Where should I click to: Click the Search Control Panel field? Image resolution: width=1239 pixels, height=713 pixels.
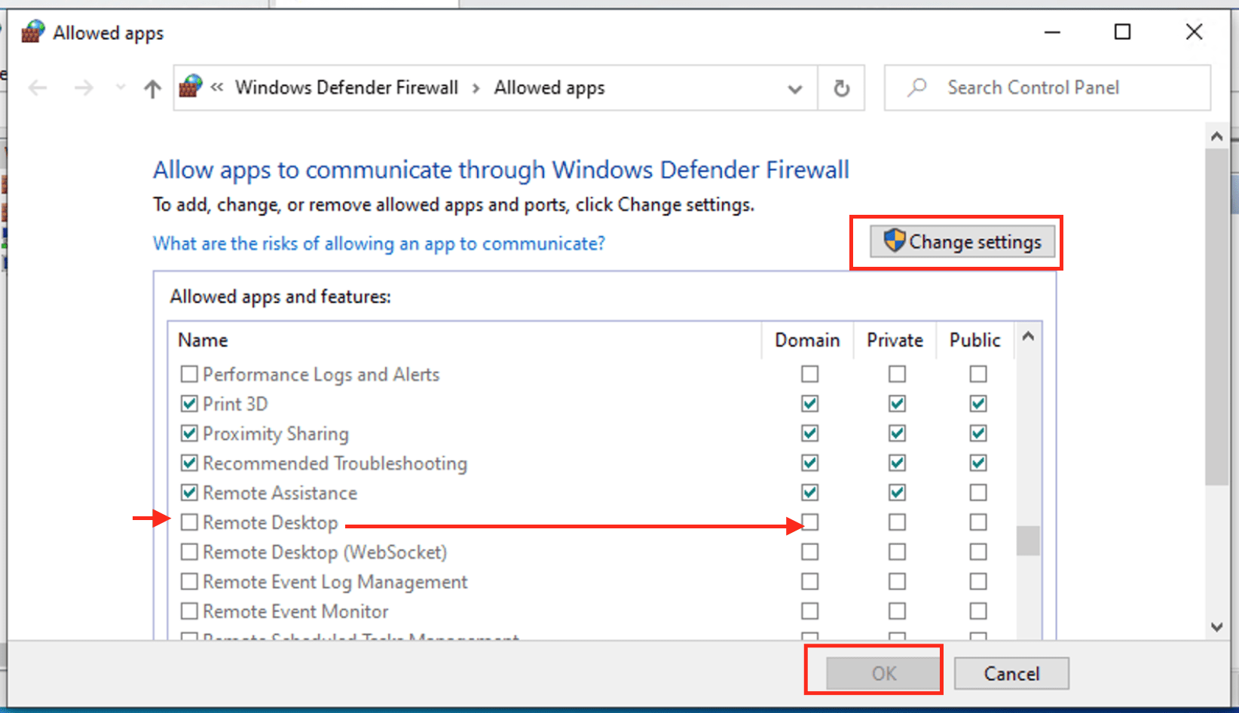[1055, 87]
